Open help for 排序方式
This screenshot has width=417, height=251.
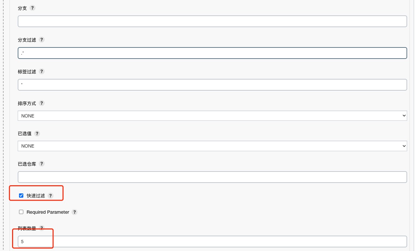pyautogui.click(x=41, y=103)
